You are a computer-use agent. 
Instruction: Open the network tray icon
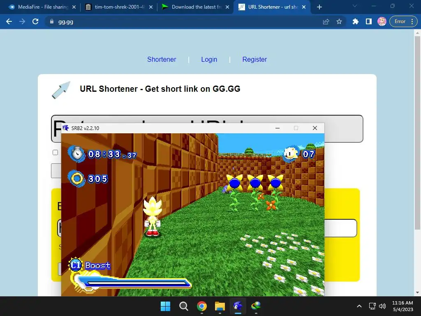pos(372,306)
